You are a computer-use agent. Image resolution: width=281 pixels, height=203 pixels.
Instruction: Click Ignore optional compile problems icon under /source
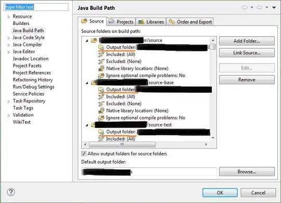click(x=101, y=75)
